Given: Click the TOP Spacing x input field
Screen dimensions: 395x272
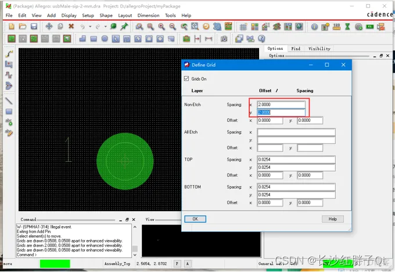Looking at the screenshot, I should click(296, 159).
